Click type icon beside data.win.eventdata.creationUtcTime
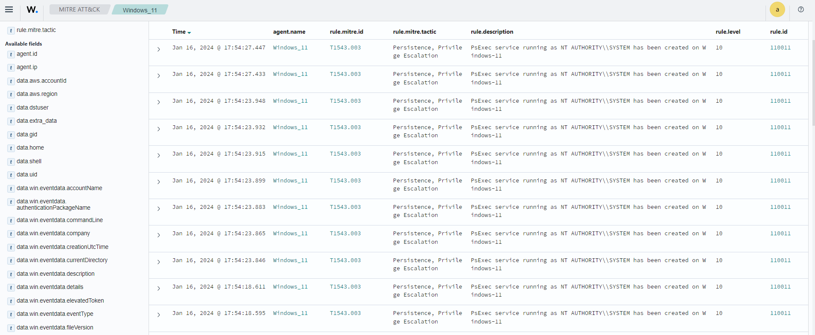Image resolution: width=815 pixels, height=335 pixels. click(11, 247)
